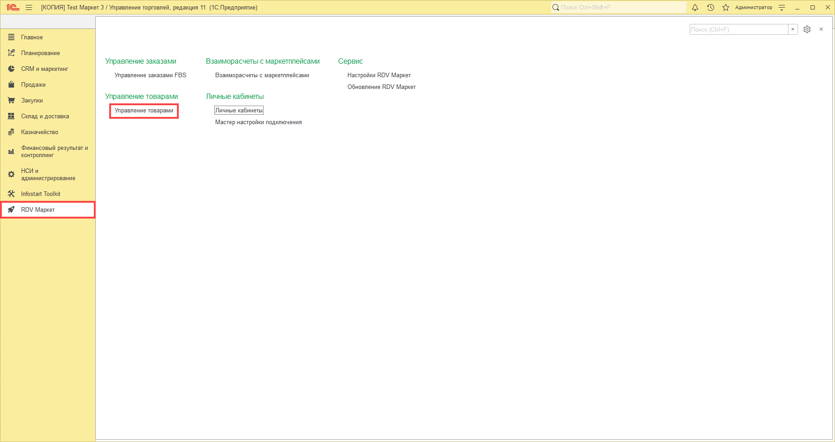Screen dimensions: 835x442
Task: Click the CRM pie chart icon
Action: (x=11, y=69)
